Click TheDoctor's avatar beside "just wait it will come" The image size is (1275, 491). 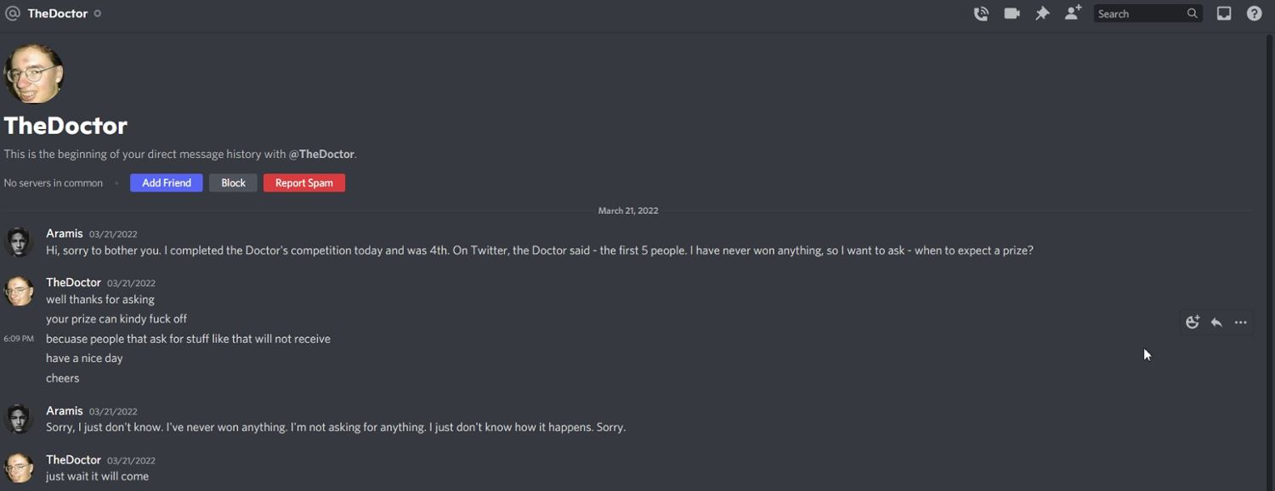tap(19, 467)
